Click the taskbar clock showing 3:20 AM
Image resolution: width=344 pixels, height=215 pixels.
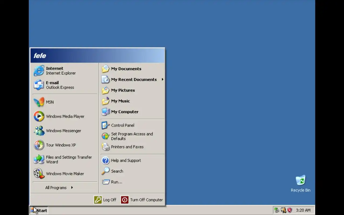[303, 210]
